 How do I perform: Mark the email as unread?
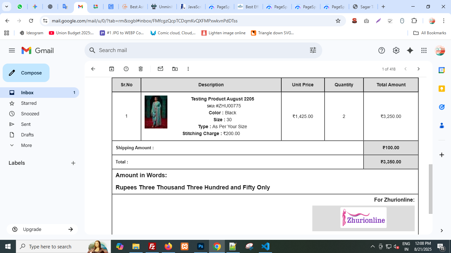(160, 69)
